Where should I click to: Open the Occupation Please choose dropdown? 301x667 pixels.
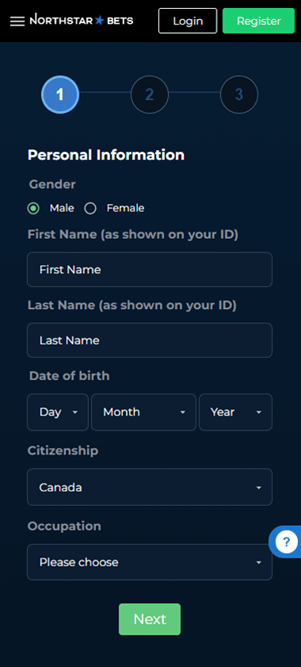click(150, 562)
